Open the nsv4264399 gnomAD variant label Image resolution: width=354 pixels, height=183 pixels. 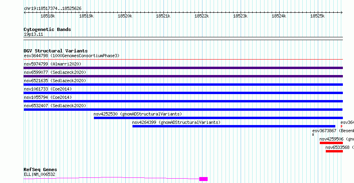click(x=176, y=122)
